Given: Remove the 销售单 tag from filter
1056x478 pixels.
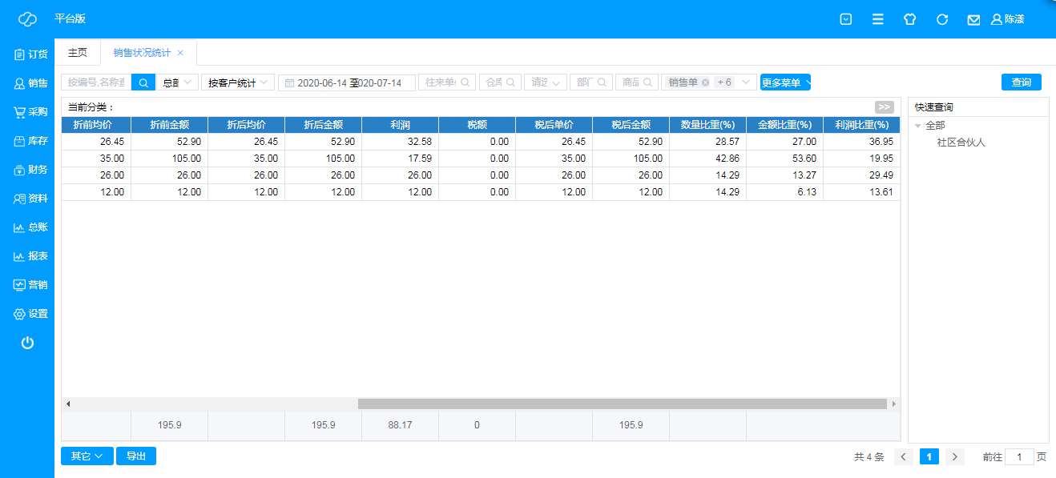Looking at the screenshot, I should 705,82.
